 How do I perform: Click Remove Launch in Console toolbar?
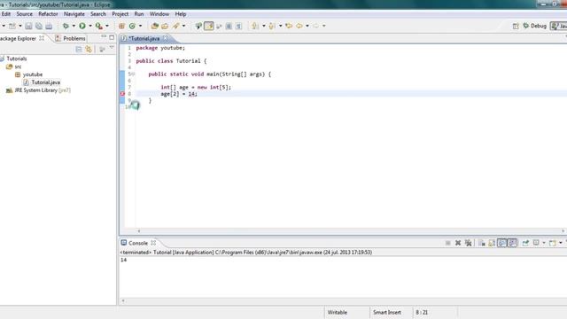[458, 243]
